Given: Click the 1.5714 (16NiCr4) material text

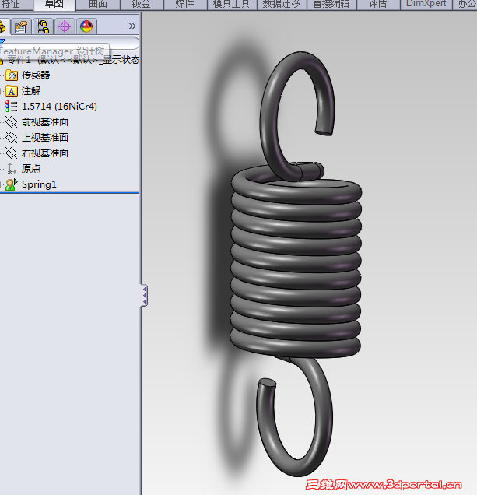Looking at the screenshot, I should point(59,107).
